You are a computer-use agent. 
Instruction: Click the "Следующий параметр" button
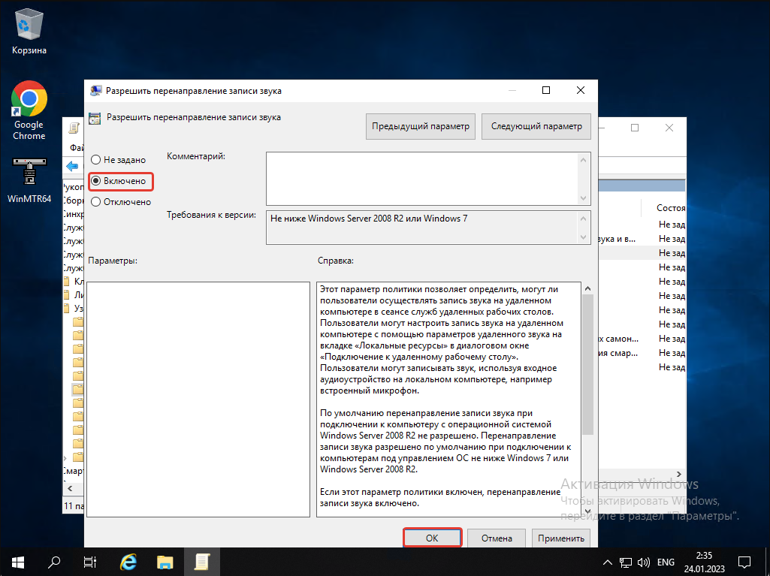tap(536, 127)
